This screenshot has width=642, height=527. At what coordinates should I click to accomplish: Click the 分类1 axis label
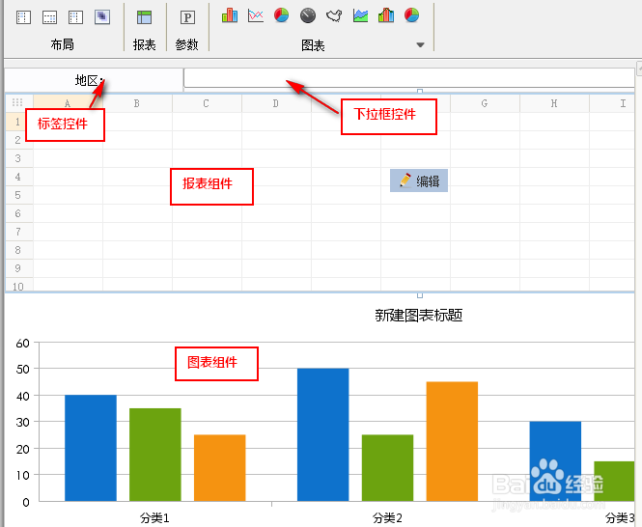[154, 518]
